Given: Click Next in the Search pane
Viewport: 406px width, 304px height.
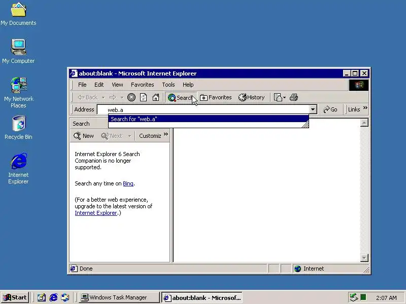Looking at the screenshot, I should tap(112, 136).
